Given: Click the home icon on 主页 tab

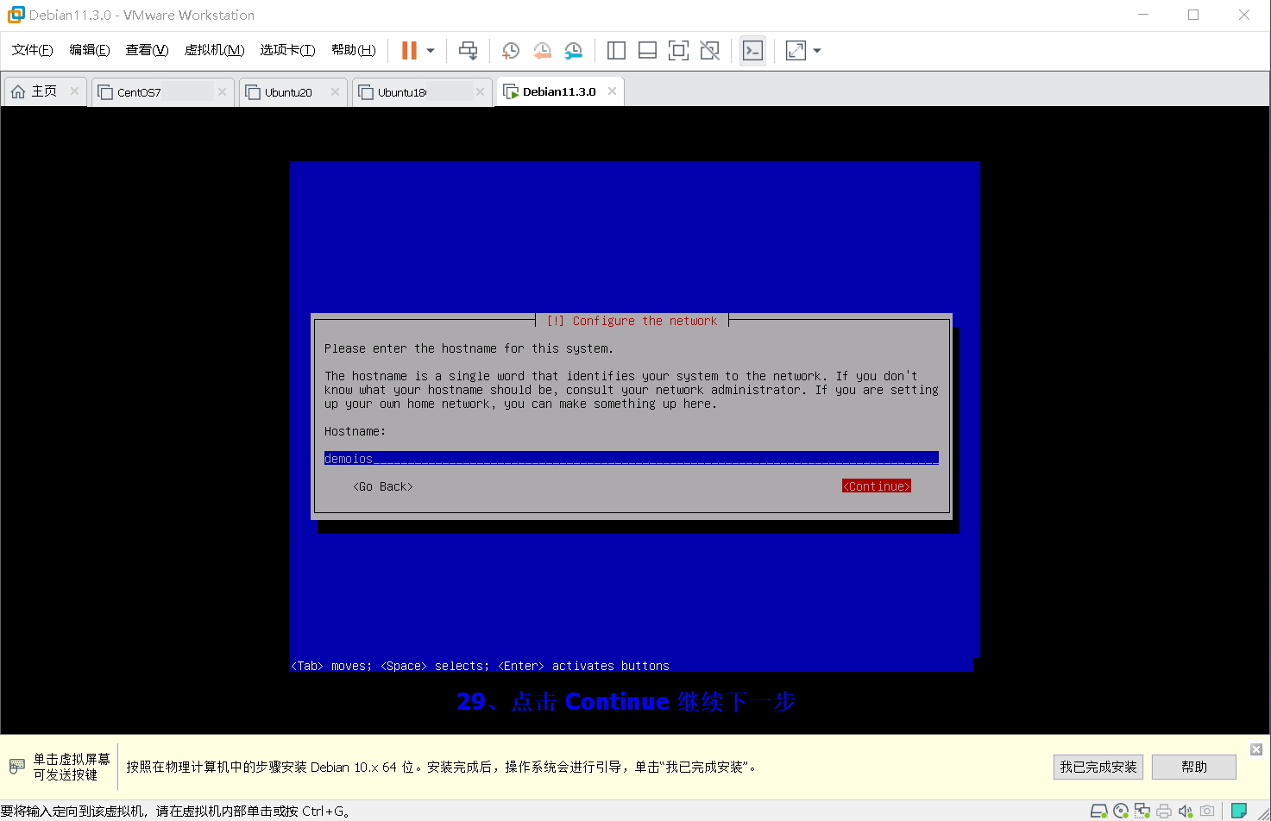Looking at the screenshot, I should tap(18, 91).
